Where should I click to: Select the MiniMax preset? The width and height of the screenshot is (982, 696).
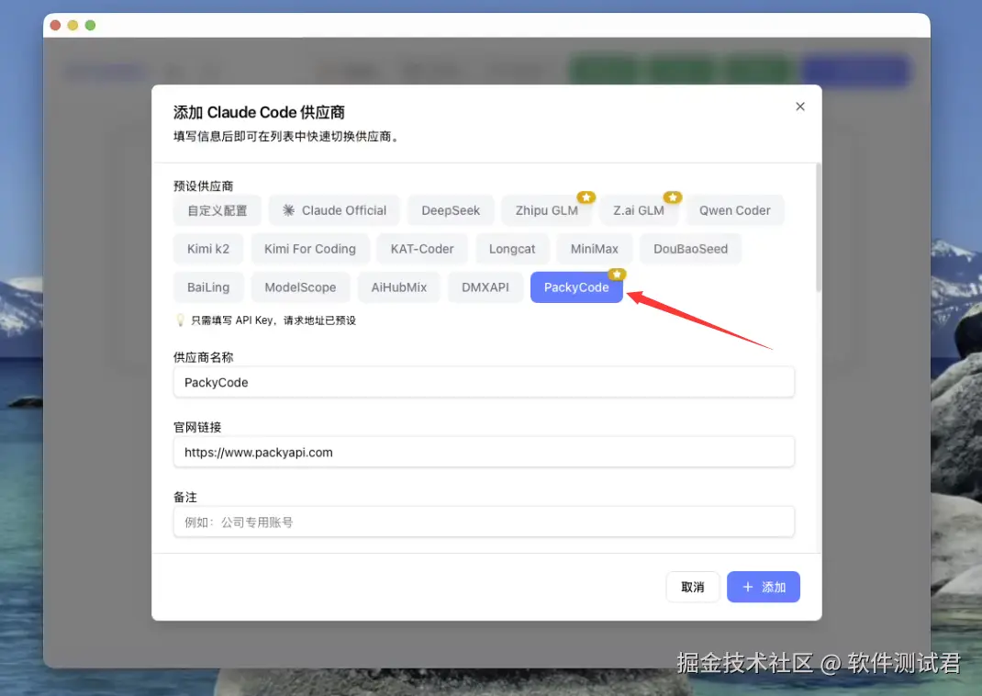(x=595, y=249)
